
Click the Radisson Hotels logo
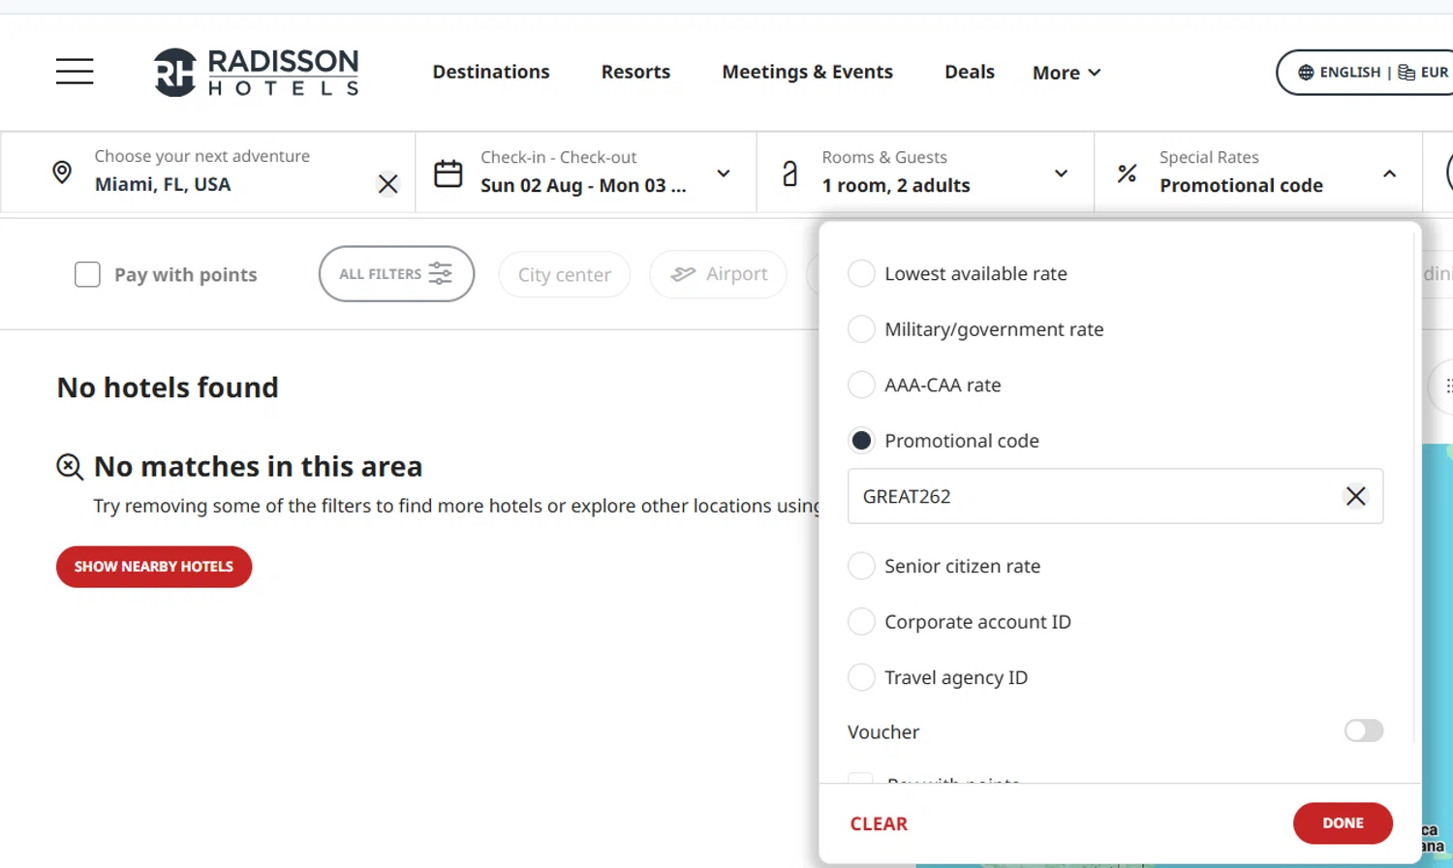[x=256, y=72]
